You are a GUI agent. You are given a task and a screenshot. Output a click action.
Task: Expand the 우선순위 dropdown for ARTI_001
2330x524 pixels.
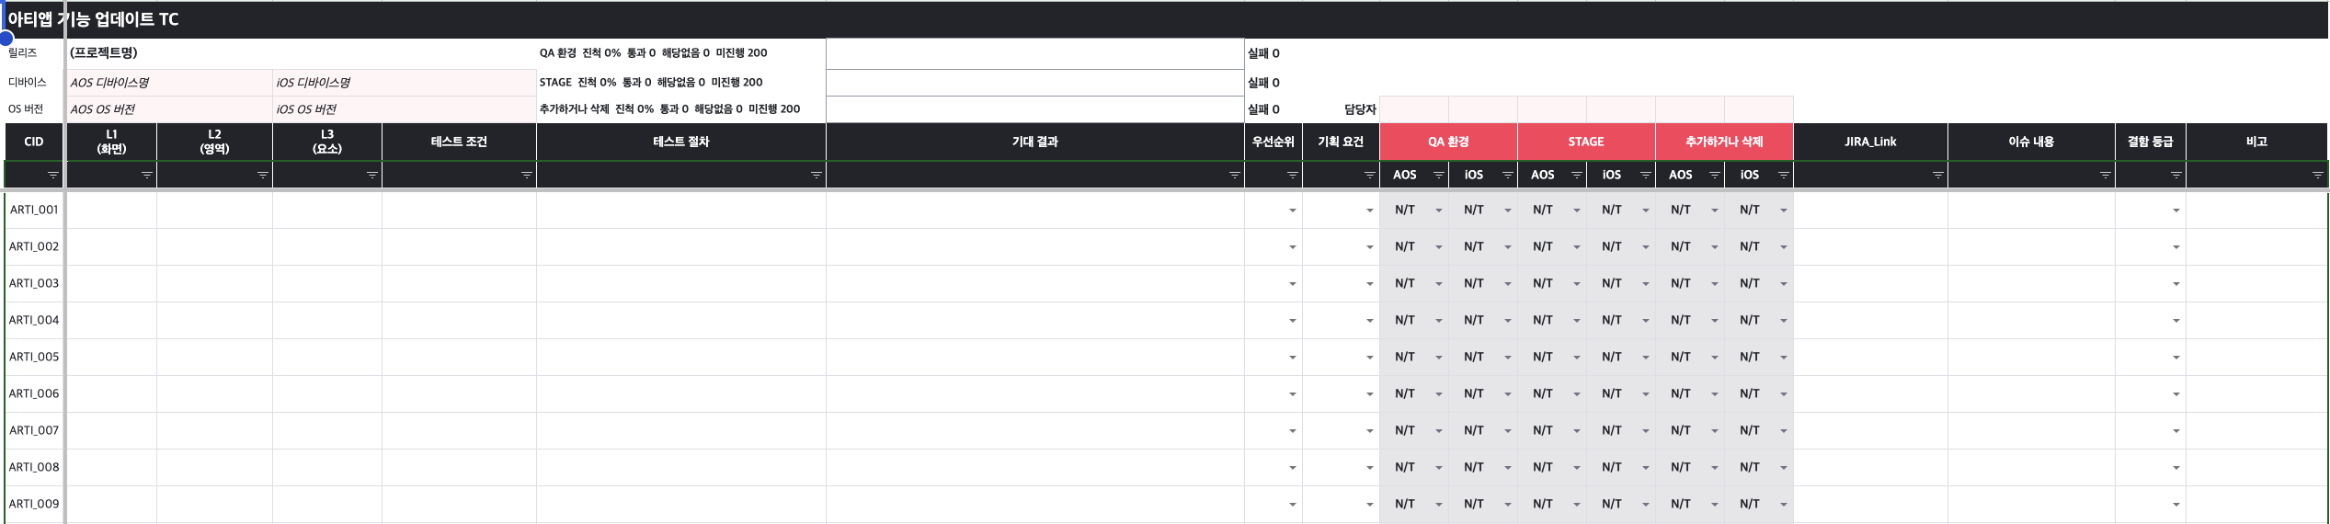tap(1293, 211)
